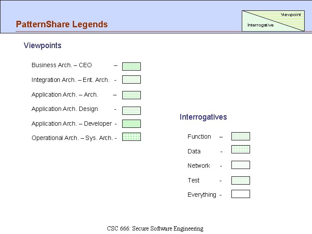Viewport: 312px width, 234px height.
Task: Click the 'Function' label
Action: 199,136
